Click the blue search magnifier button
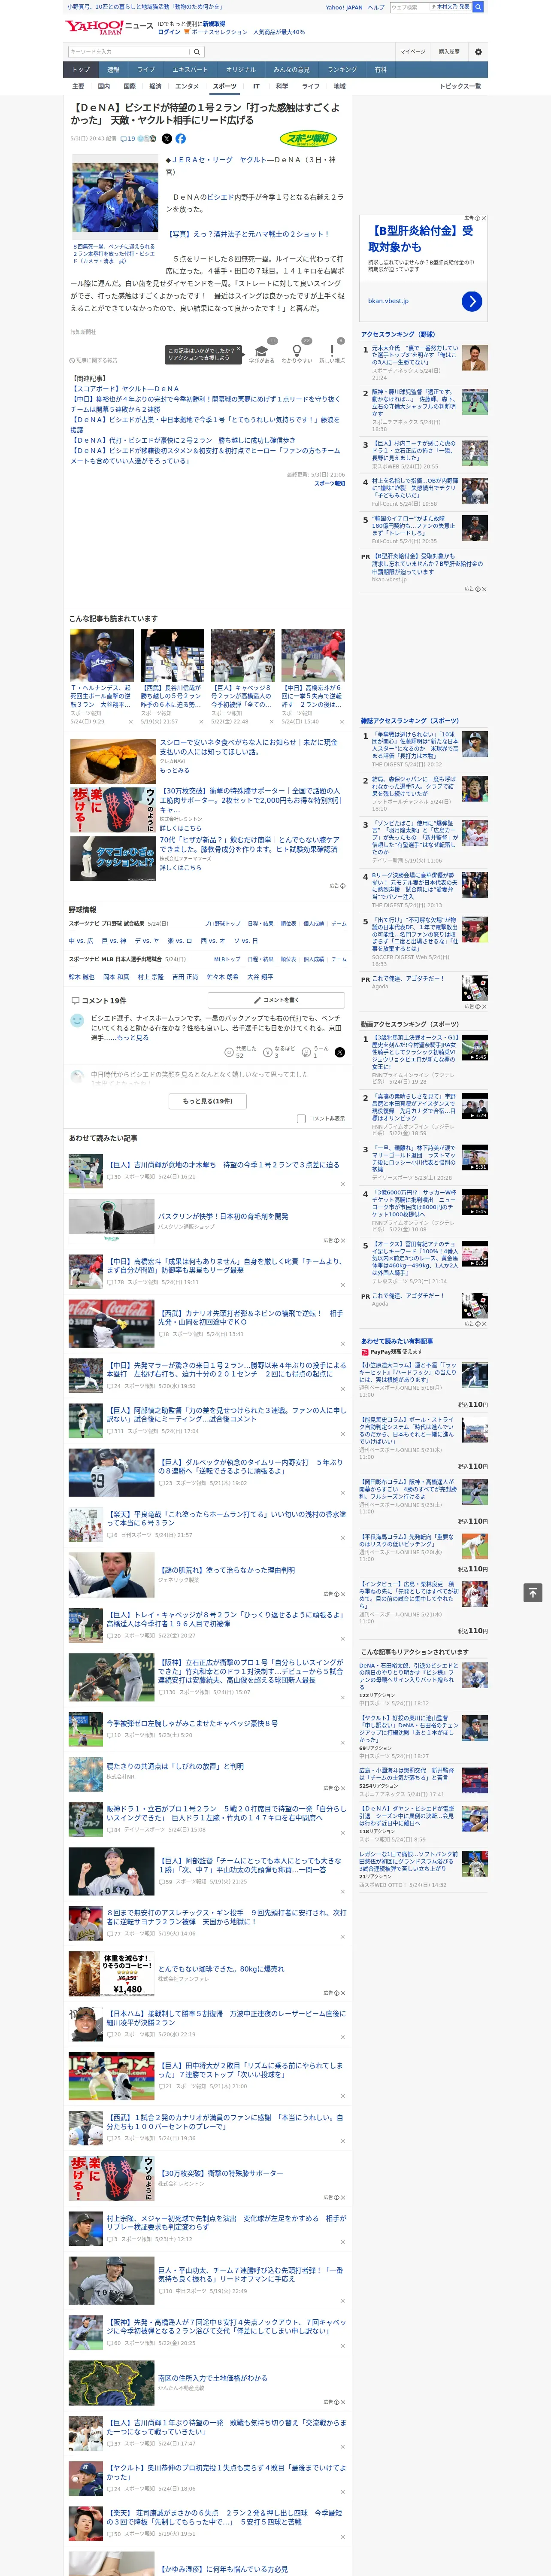 coord(478,7)
